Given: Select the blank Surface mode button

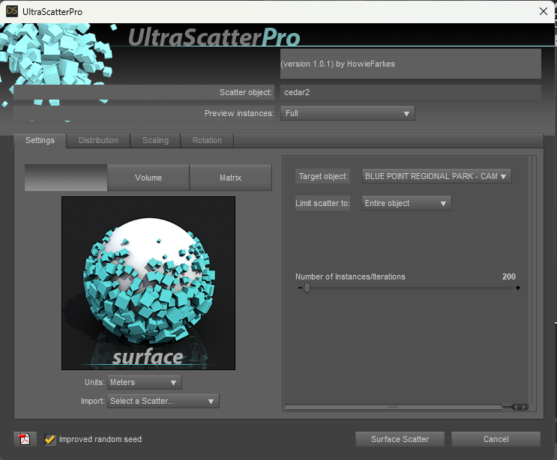Looking at the screenshot, I should click(x=66, y=178).
